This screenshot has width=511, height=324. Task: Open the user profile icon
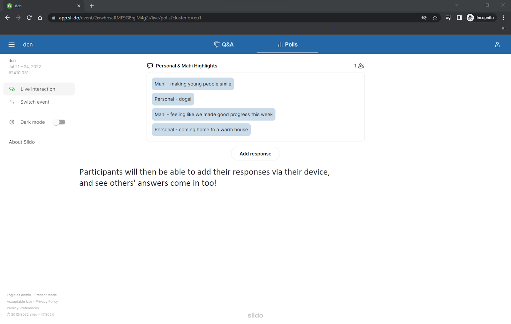[497, 45]
